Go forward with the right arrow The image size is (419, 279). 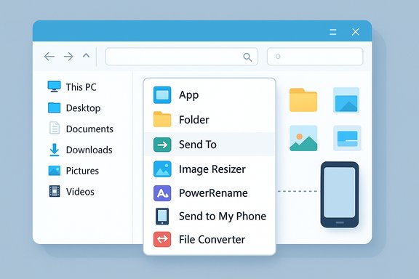(x=68, y=57)
